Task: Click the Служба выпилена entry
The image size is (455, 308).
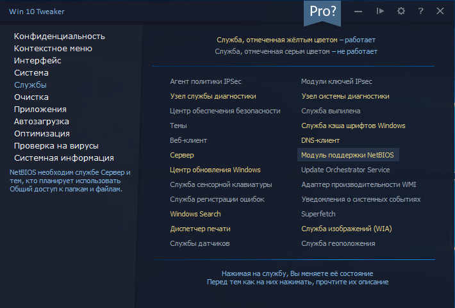Action: tap(331, 111)
